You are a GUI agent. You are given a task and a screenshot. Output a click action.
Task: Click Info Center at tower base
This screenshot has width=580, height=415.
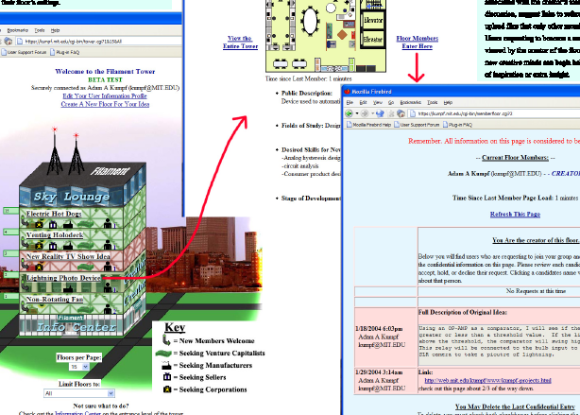tap(76, 327)
